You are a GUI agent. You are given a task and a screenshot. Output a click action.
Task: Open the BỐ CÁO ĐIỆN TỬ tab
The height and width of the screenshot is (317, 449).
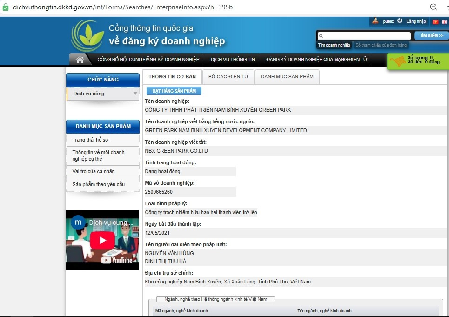click(228, 77)
